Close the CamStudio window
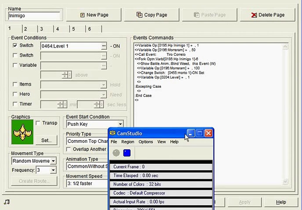This screenshot has width=302, height=210. click(208, 133)
